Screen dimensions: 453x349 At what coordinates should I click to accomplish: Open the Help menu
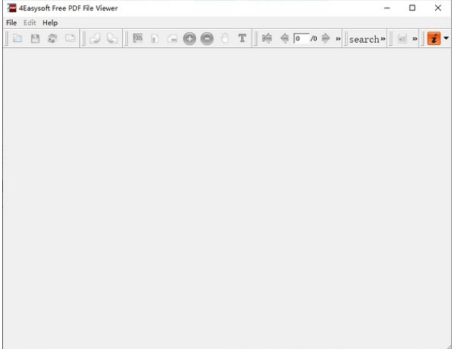click(50, 23)
